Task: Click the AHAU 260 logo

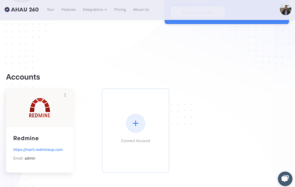Action: (22, 9)
